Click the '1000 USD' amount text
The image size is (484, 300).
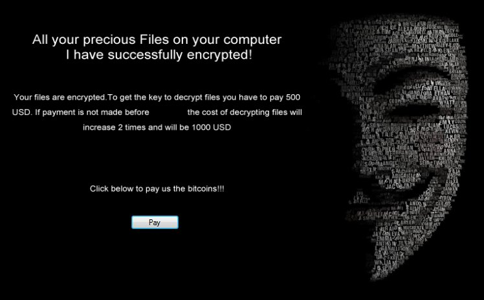tap(211, 127)
